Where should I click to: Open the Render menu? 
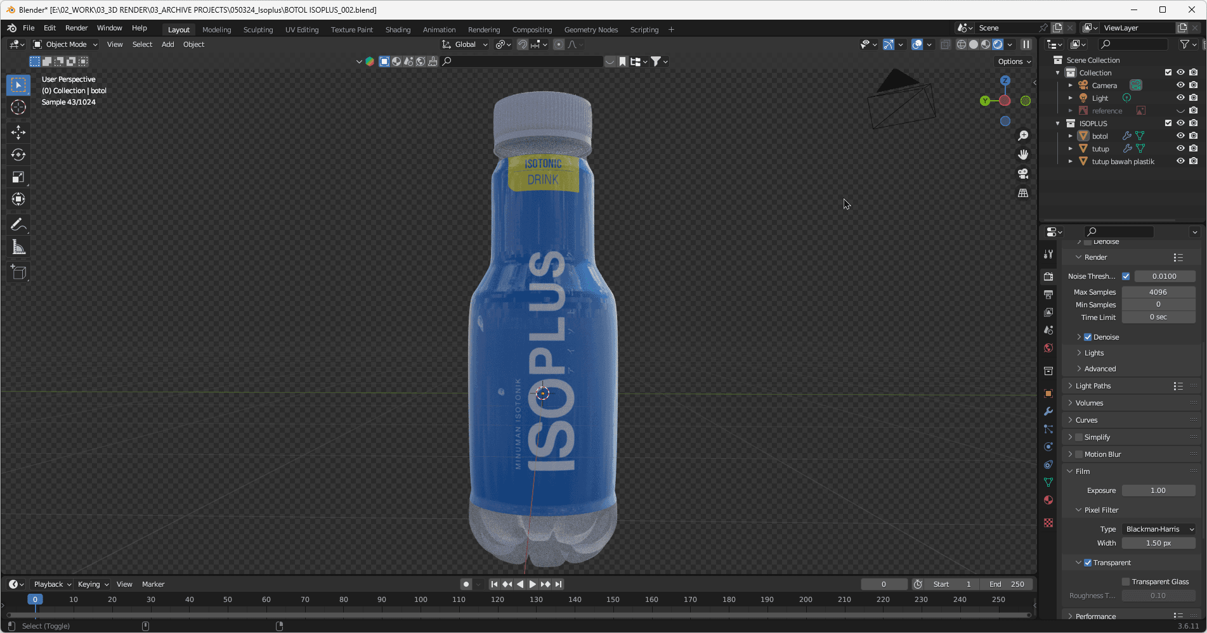76,28
